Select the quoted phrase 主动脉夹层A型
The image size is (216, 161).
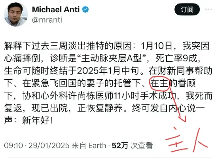point(112,59)
